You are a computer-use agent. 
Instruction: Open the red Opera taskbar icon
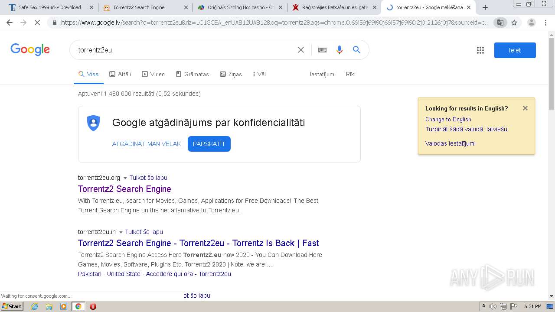point(93,306)
